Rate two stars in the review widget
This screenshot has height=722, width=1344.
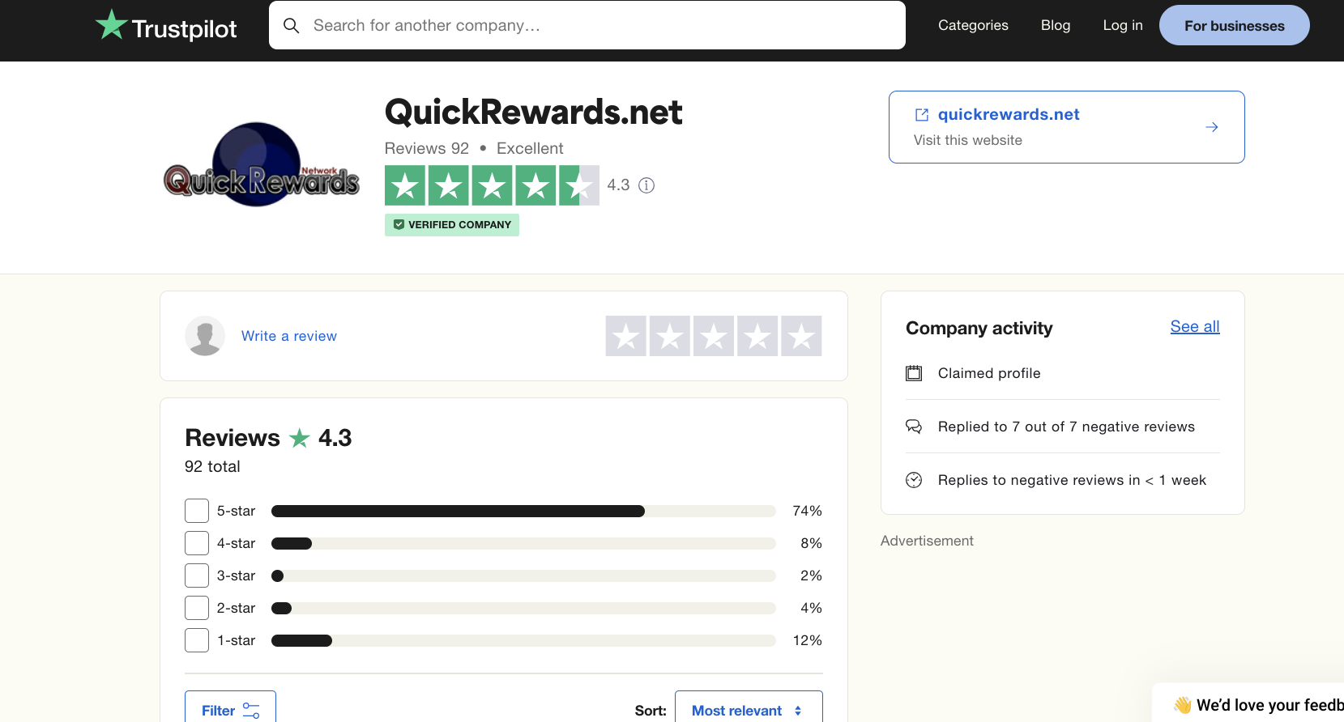coord(670,336)
